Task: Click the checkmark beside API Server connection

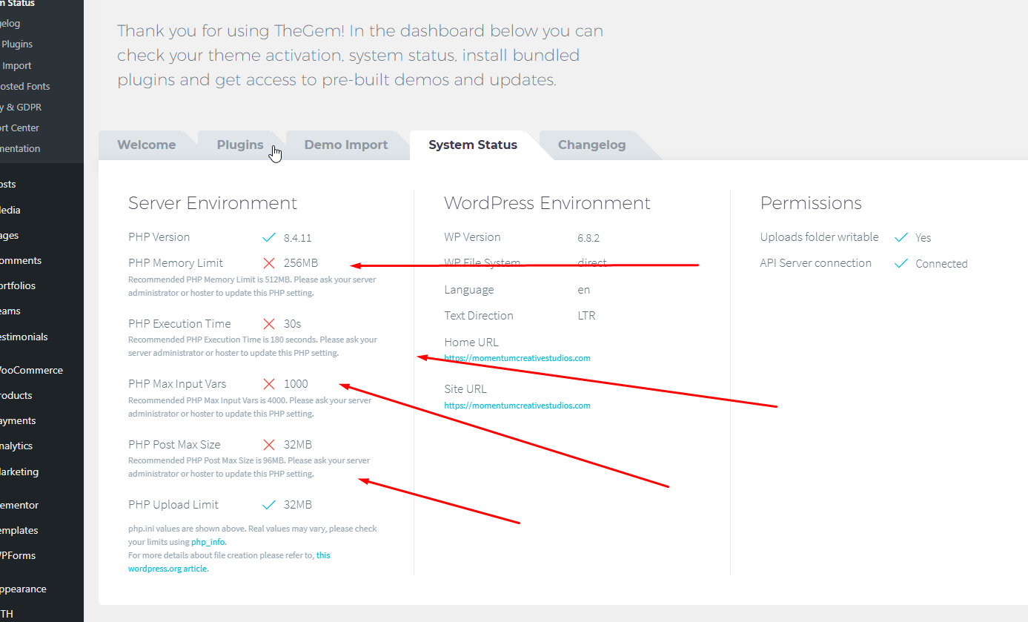Action: (901, 264)
